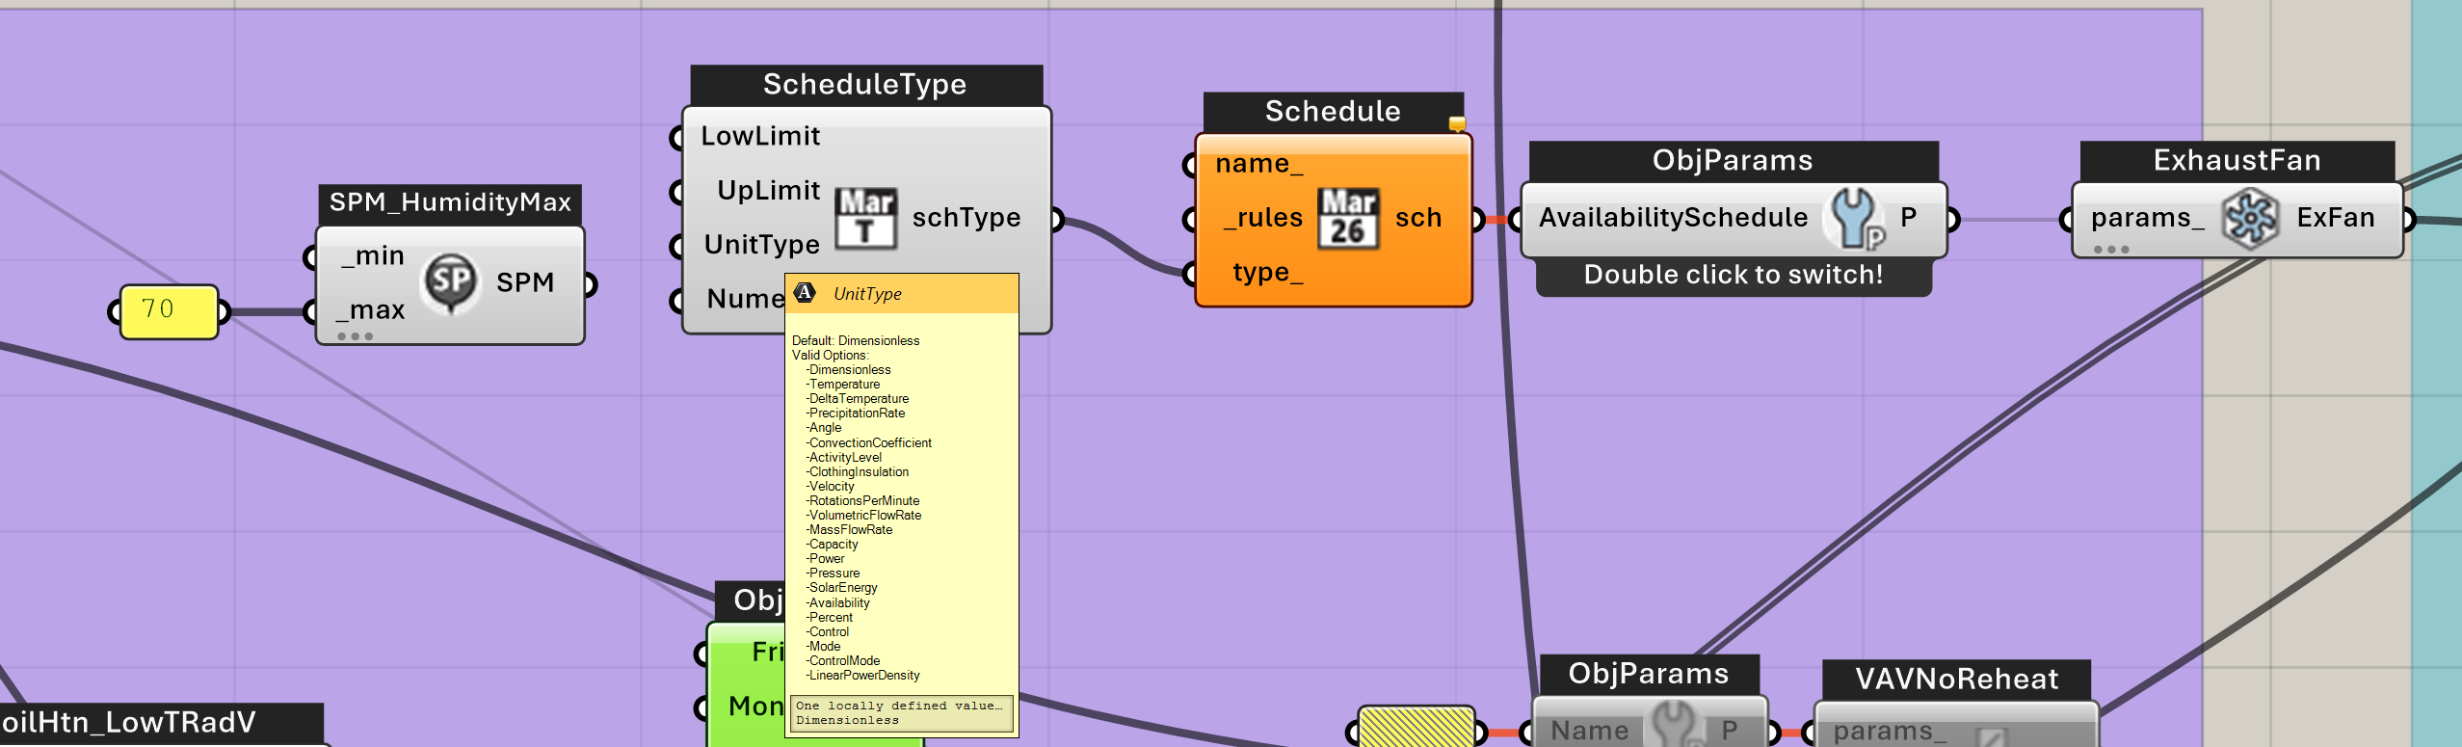The width and height of the screenshot is (2462, 747).
Task: Expand the three dots under ExhaustFan params_
Action: coord(2110,250)
